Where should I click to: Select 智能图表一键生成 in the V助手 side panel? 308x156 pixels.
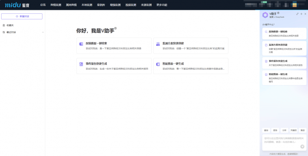[284, 78]
